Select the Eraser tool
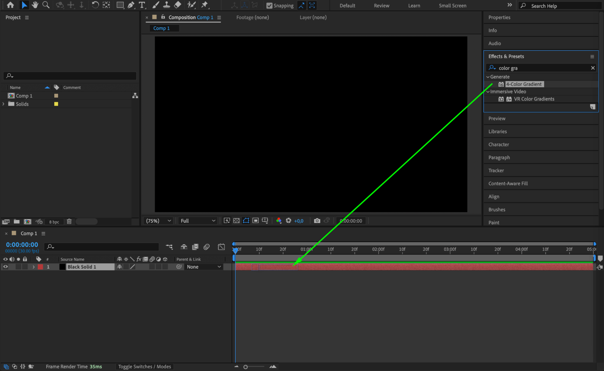The image size is (604, 371). [x=178, y=5]
